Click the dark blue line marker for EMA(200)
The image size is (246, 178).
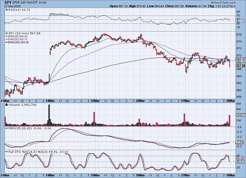tap(7, 42)
